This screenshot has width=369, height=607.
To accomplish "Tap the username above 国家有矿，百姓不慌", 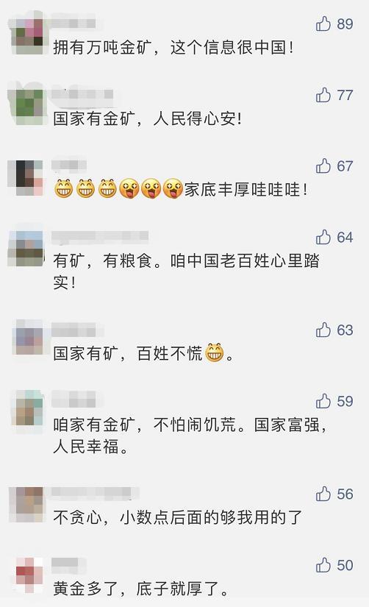I will pos(77,330).
